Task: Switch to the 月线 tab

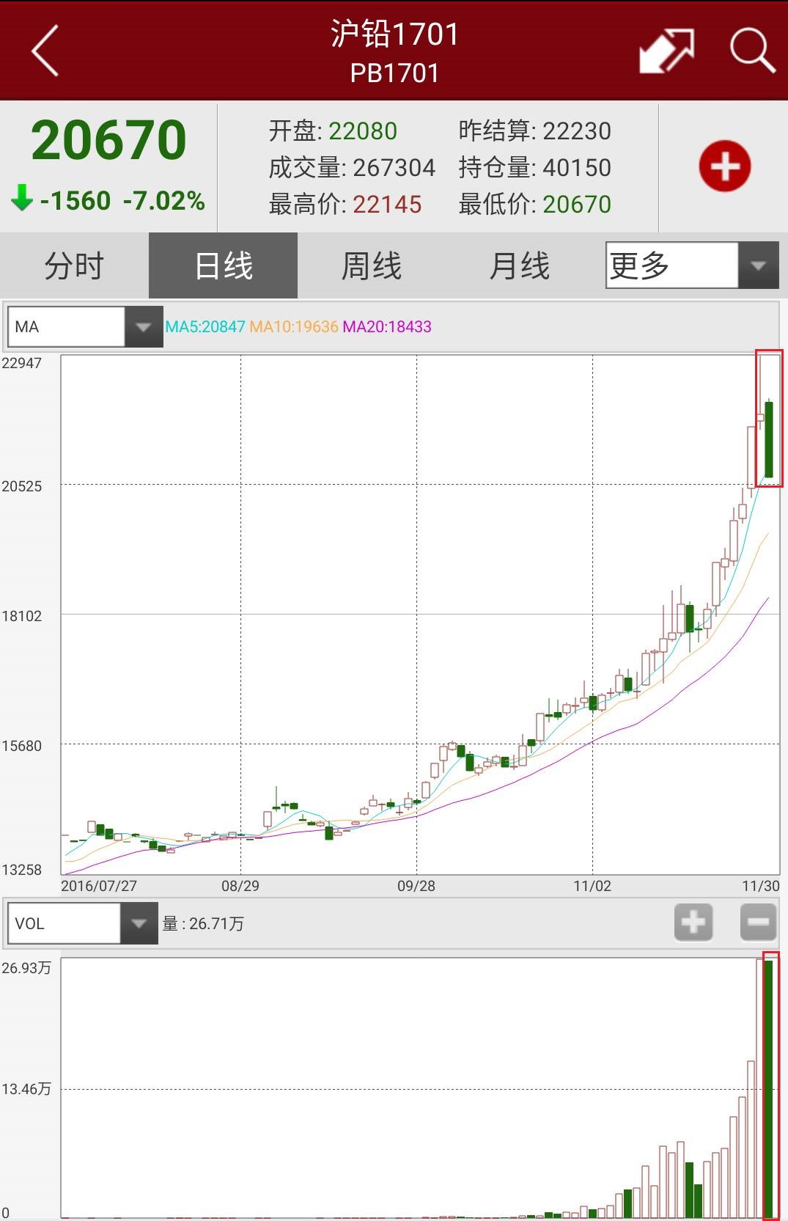Action: (x=520, y=265)
